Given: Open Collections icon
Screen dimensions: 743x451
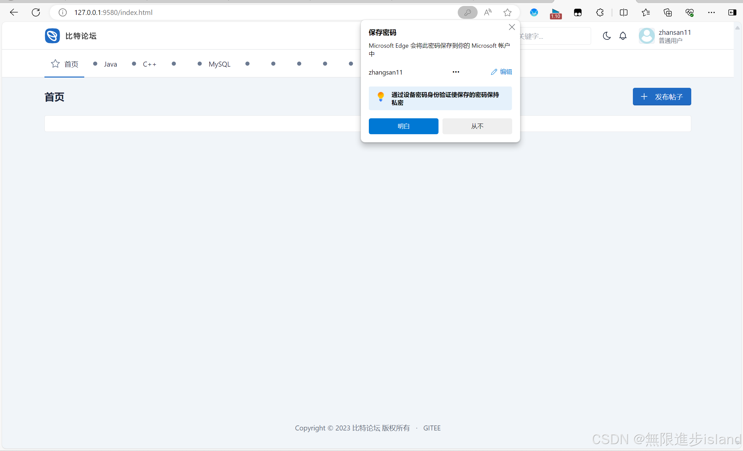Looking at the screenshot, I should (x=667, y=13).
